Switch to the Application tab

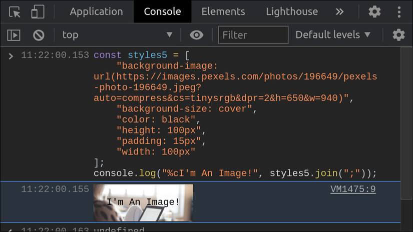pos(97,11)
